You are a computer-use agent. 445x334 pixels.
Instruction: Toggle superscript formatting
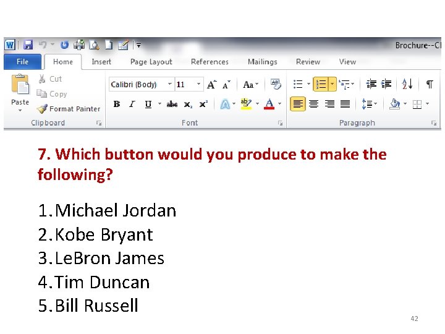(203, 105)
